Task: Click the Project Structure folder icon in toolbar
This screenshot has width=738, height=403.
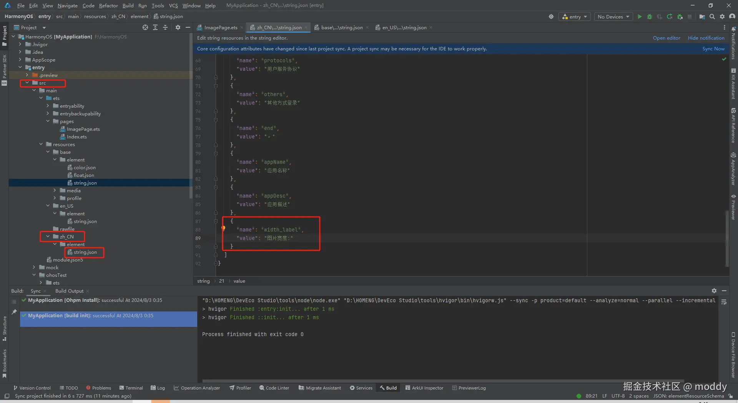Action: [x=702, y=17]
